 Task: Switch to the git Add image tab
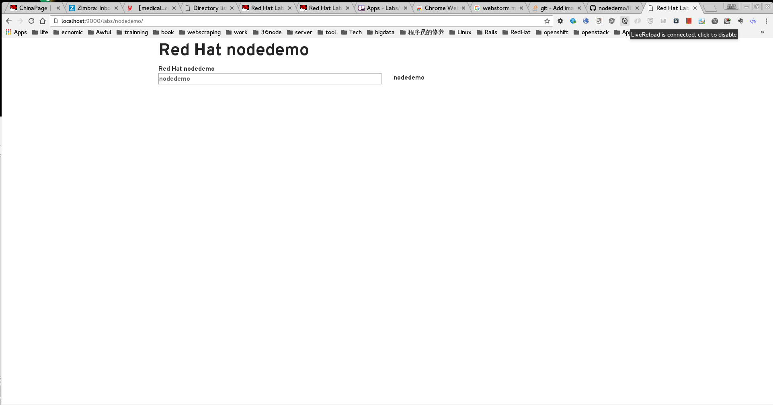[556, 8]
